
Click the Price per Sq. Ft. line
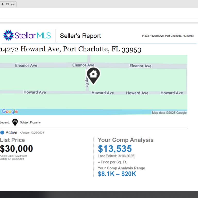[112, 162]
